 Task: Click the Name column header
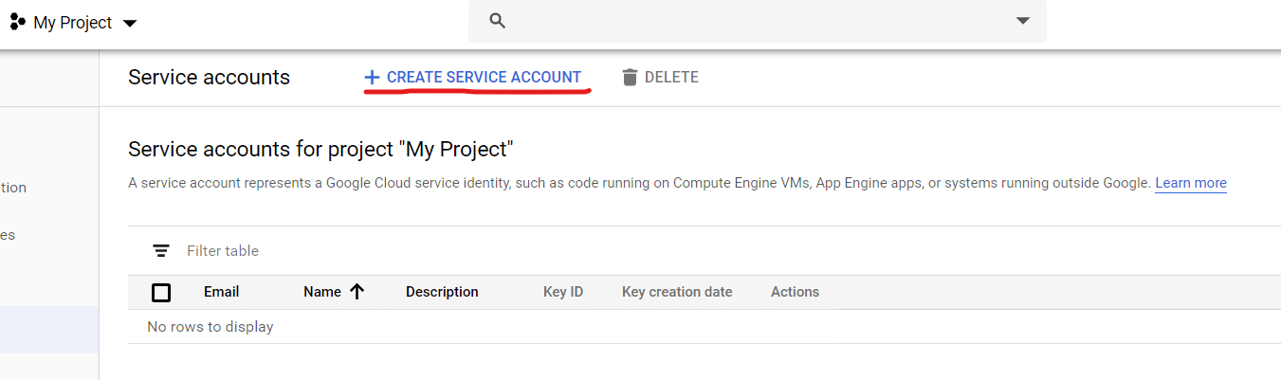coord(321,292)
